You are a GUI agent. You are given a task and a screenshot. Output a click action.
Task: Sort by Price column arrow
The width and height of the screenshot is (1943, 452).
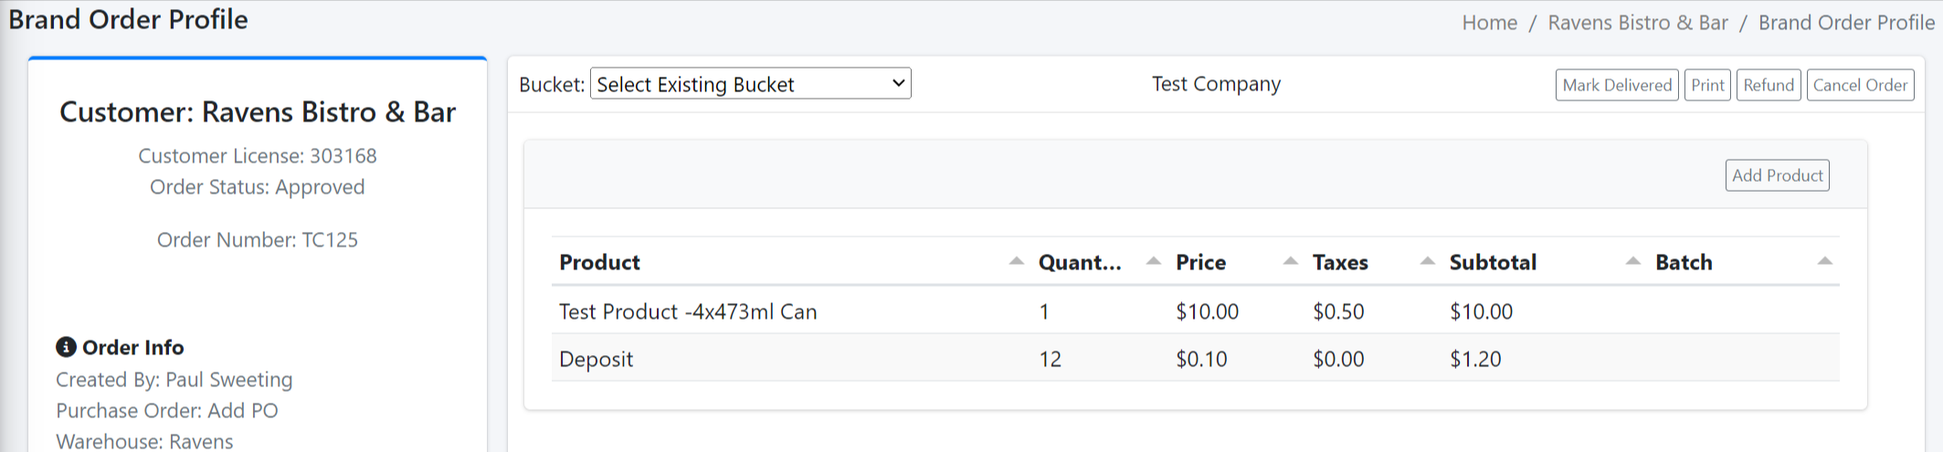1290,262
